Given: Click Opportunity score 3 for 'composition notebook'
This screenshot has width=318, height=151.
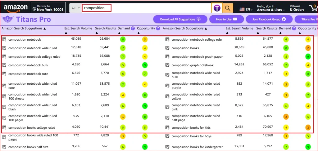Looking at the screenshot, I should click(x=145, y=39).
